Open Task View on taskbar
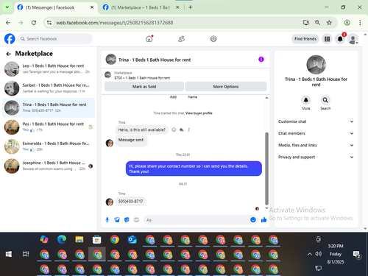This screenshot has width=368, height=276. 26,254
